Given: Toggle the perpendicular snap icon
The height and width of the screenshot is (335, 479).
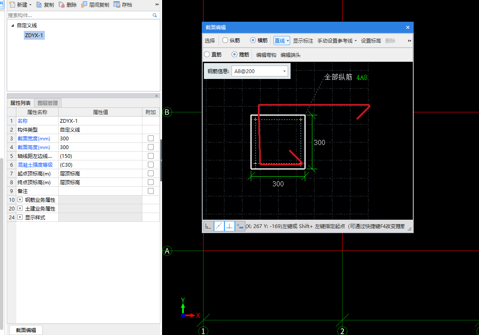Looking at the screenshot, I should click(x=229, y=226).
